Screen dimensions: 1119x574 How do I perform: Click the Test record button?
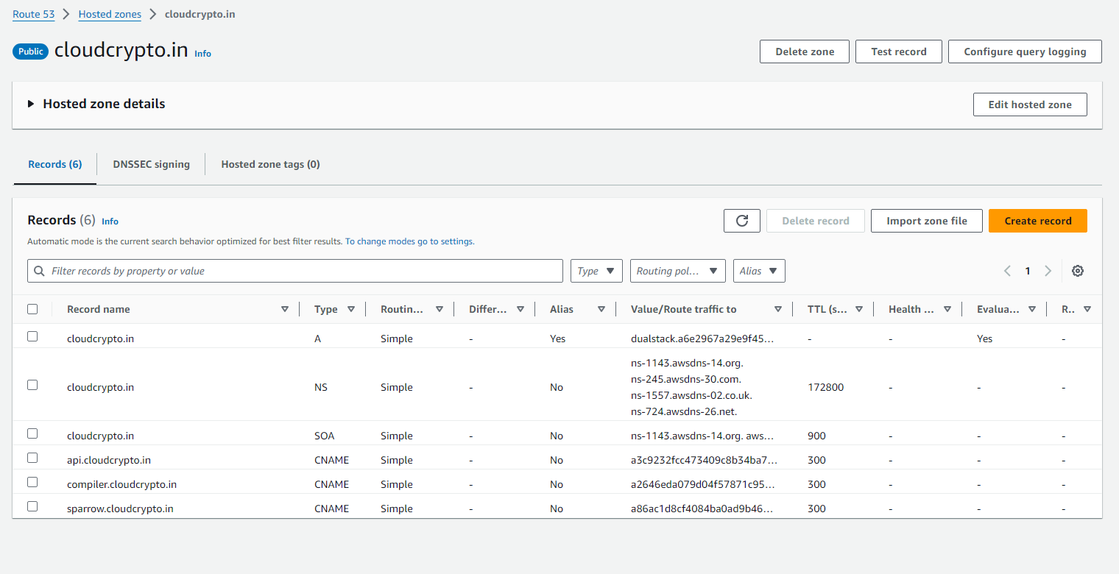(899, 52)
